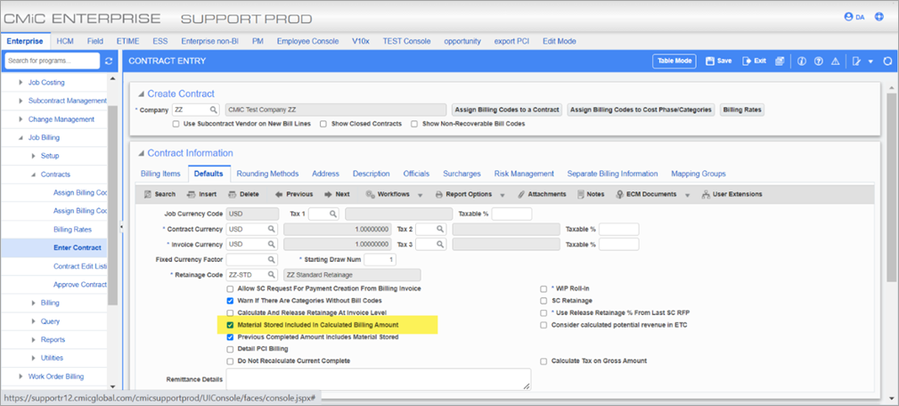
Task: Open the Tax 1 lookup magnifier
Action: pyautogui.click(x=333, y=215)
